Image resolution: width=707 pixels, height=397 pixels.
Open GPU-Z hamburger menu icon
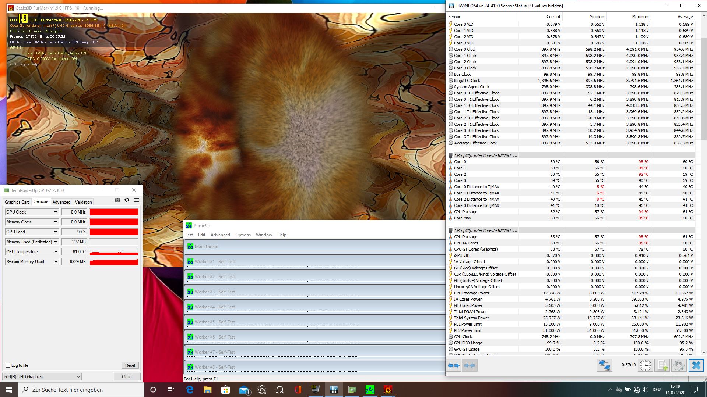click(136, 200)
